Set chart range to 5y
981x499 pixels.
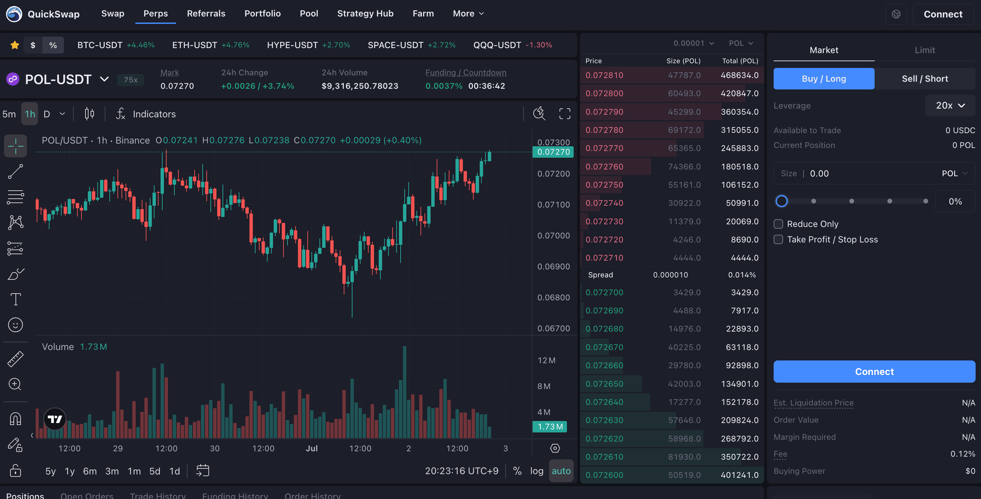(50, 471)
